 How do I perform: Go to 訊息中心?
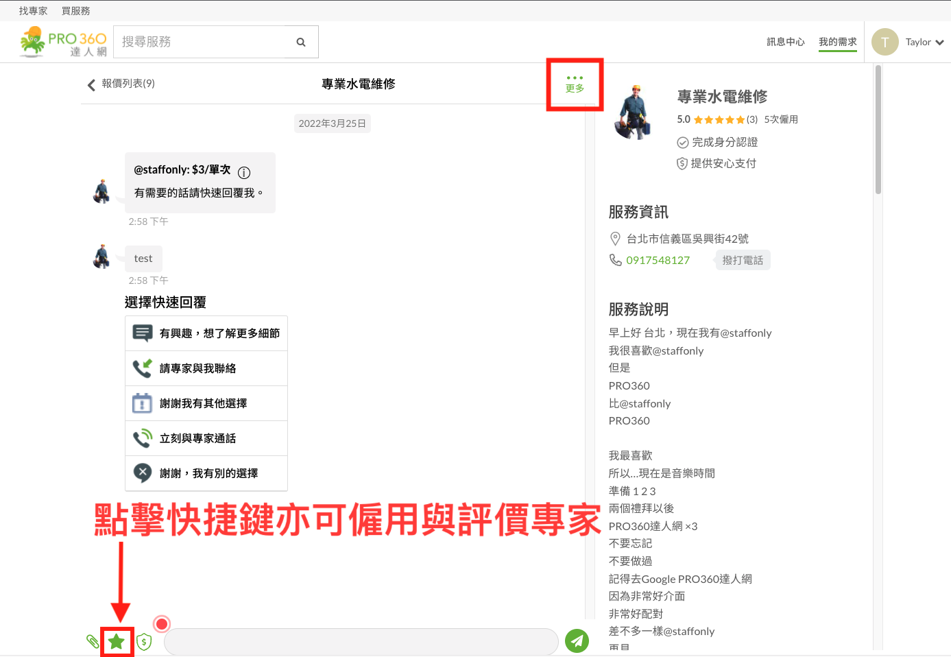[x=786, y=42]
